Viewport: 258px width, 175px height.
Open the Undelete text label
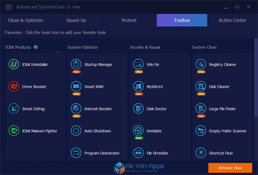pyautogui.click(x=154, y=131)
